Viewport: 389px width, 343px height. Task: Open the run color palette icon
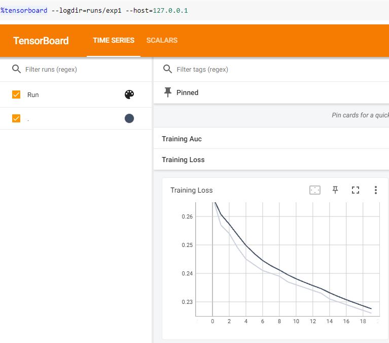(x=129, y=95)
